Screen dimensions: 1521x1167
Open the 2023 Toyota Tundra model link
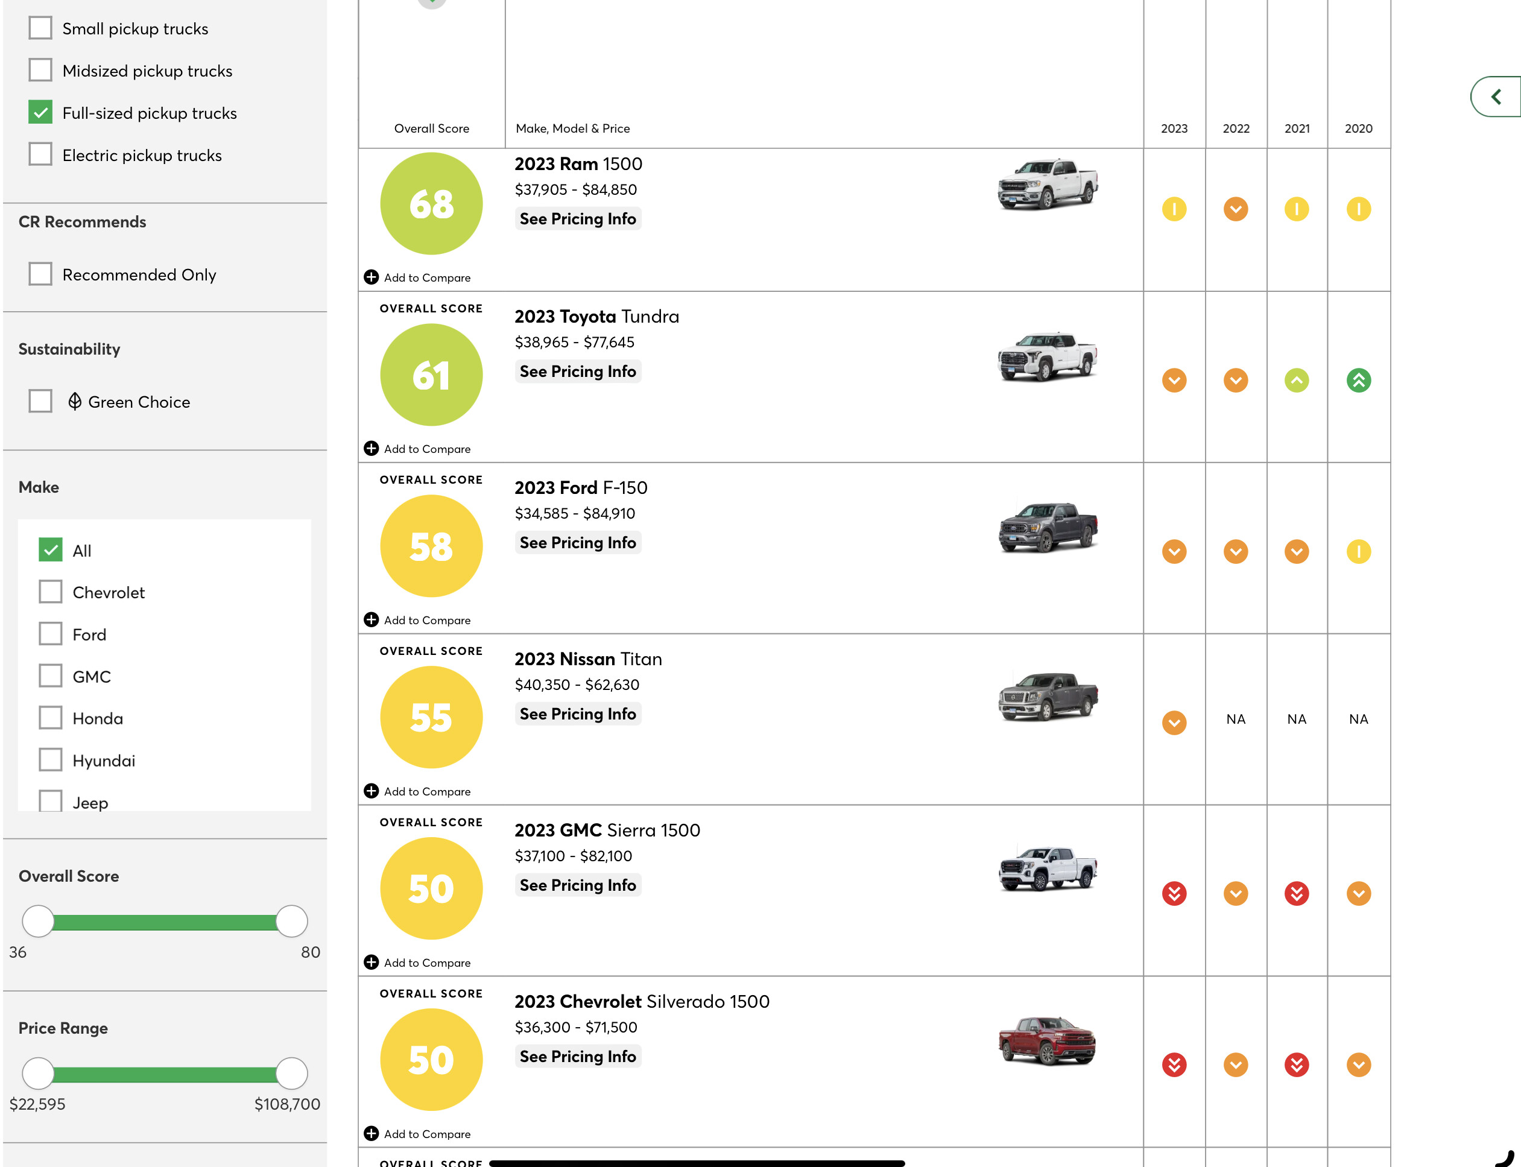[596, 317]
